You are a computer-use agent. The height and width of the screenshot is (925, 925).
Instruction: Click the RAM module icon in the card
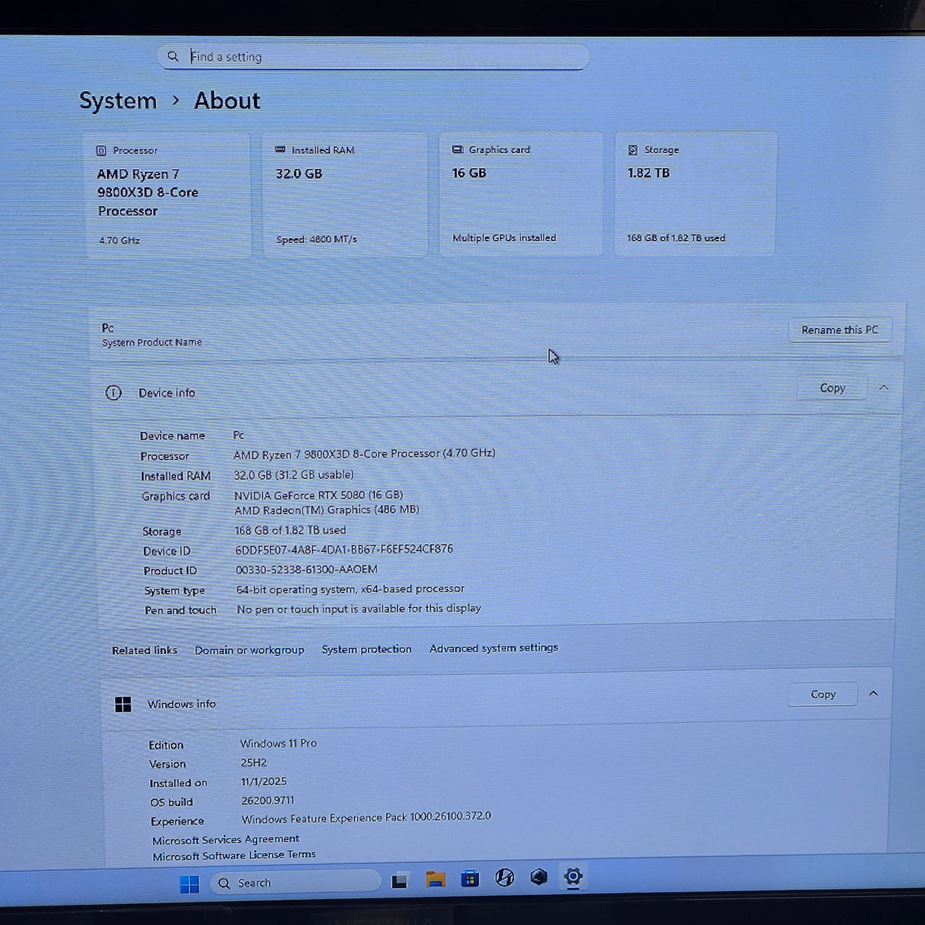280,150
